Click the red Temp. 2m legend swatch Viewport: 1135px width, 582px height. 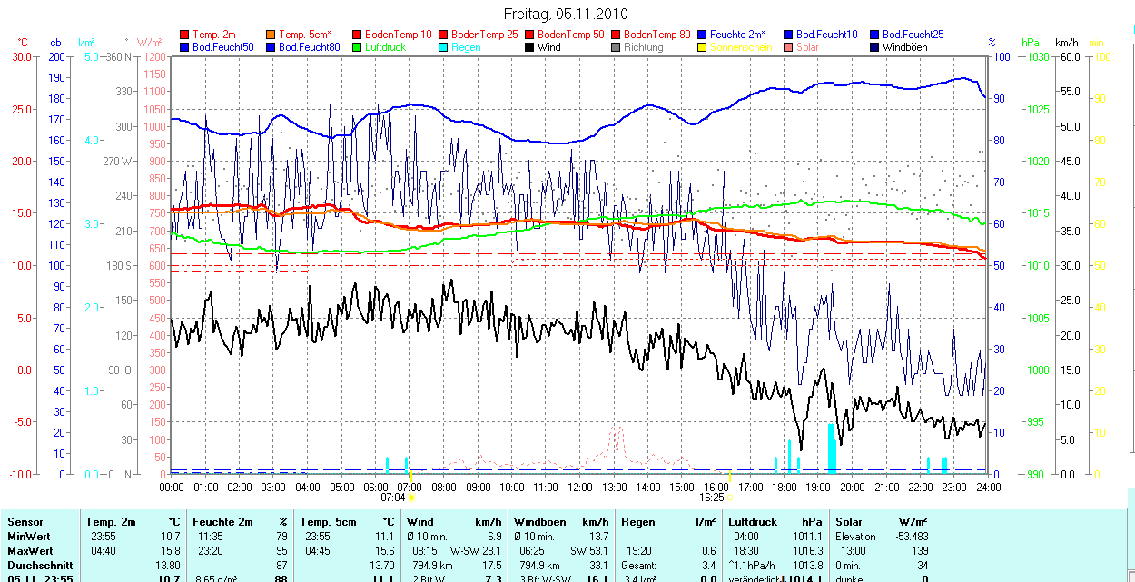point(185,35)
